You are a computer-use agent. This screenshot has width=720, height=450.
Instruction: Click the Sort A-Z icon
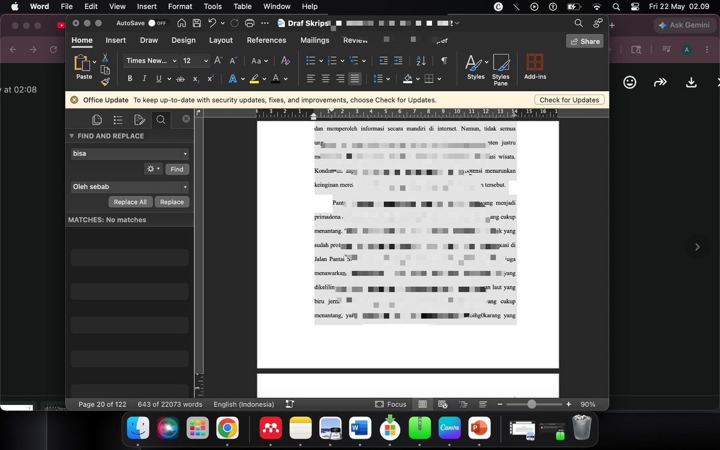421,61
